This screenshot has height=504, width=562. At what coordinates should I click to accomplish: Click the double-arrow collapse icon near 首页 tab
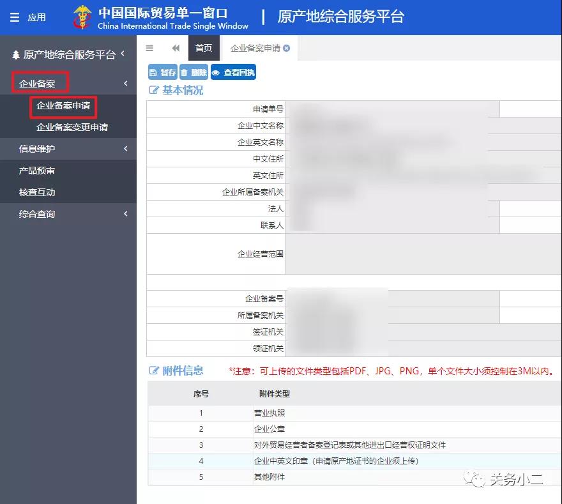click(x=176, y=48)
